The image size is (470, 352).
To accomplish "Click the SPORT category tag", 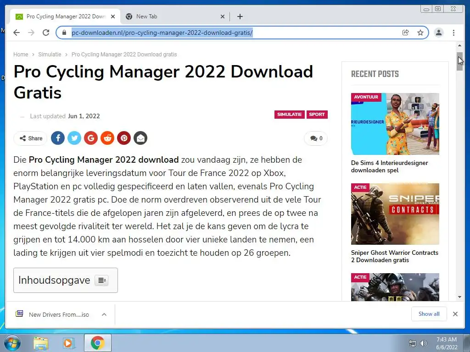I will click(x=317, y=114).
